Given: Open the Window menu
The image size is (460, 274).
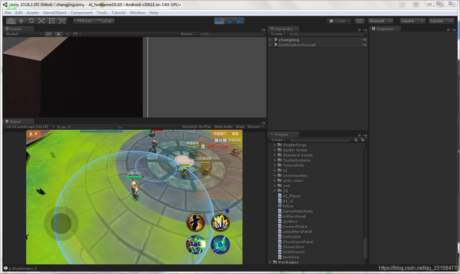Looking at the screenshot, I should 137,13.
